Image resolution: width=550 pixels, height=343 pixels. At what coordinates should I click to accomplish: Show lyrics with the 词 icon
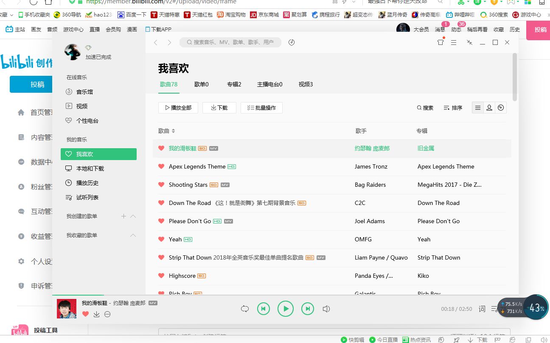(x=482, y=309)
